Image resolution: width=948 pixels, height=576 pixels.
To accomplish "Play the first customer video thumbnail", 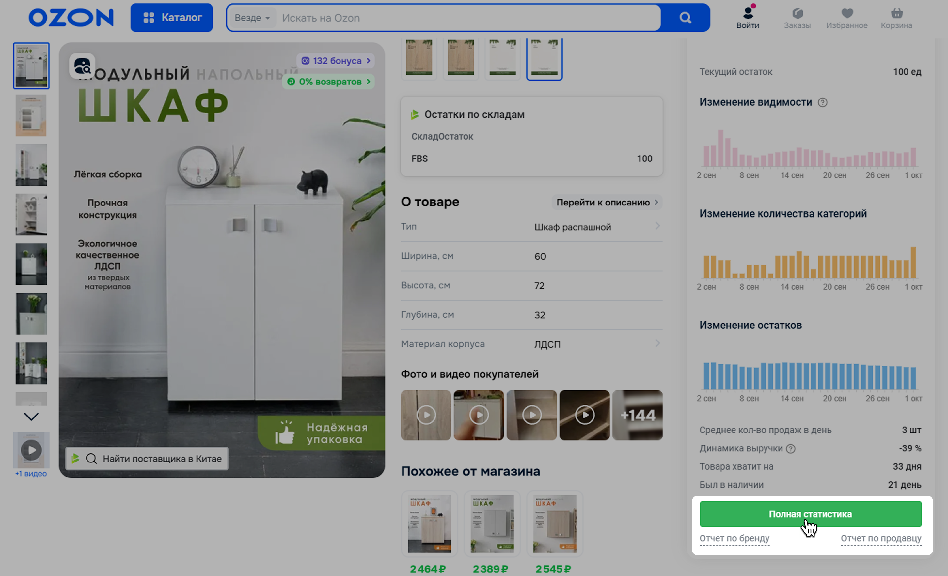I will pos(426,415).
